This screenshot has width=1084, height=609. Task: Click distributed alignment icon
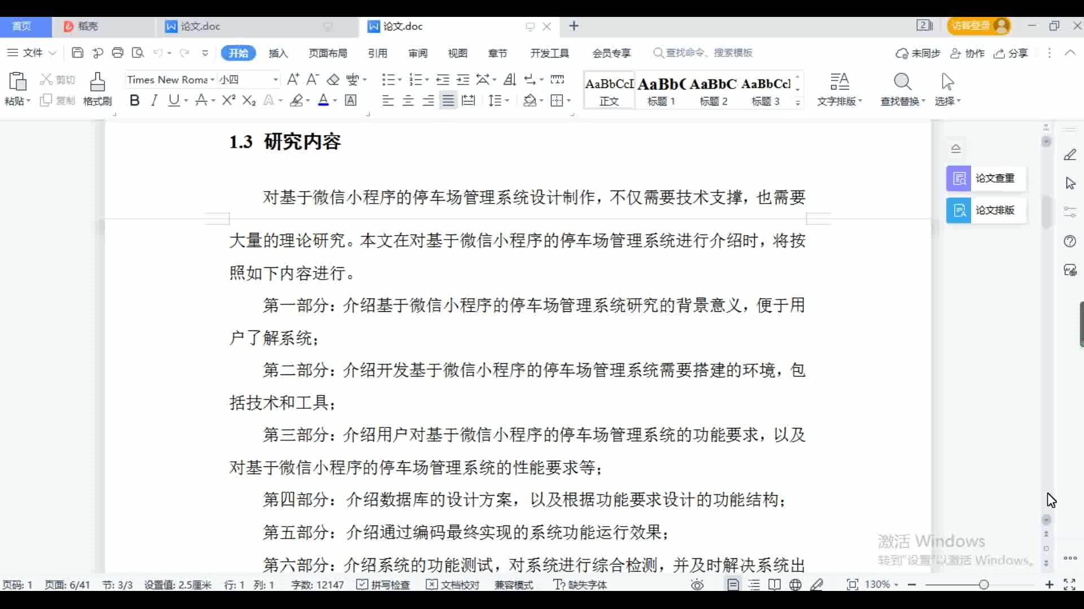point(469,100)
